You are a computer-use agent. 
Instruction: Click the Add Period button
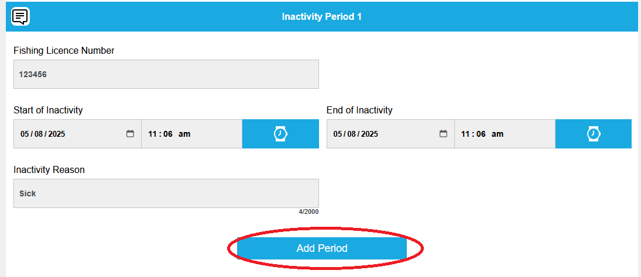(322, 248)
